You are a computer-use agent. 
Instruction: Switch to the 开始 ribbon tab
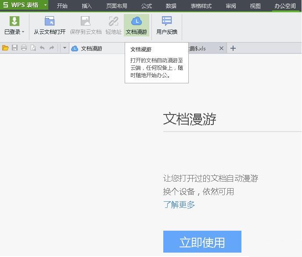click(62, 6)
